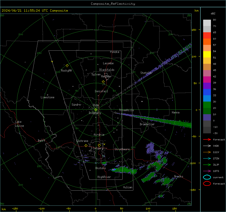Click the Didsbury town label
This screenshot has width=226, height=212.
point(95,113)
